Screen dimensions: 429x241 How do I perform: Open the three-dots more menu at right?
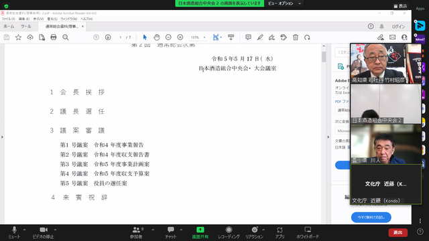click(420, 220)
